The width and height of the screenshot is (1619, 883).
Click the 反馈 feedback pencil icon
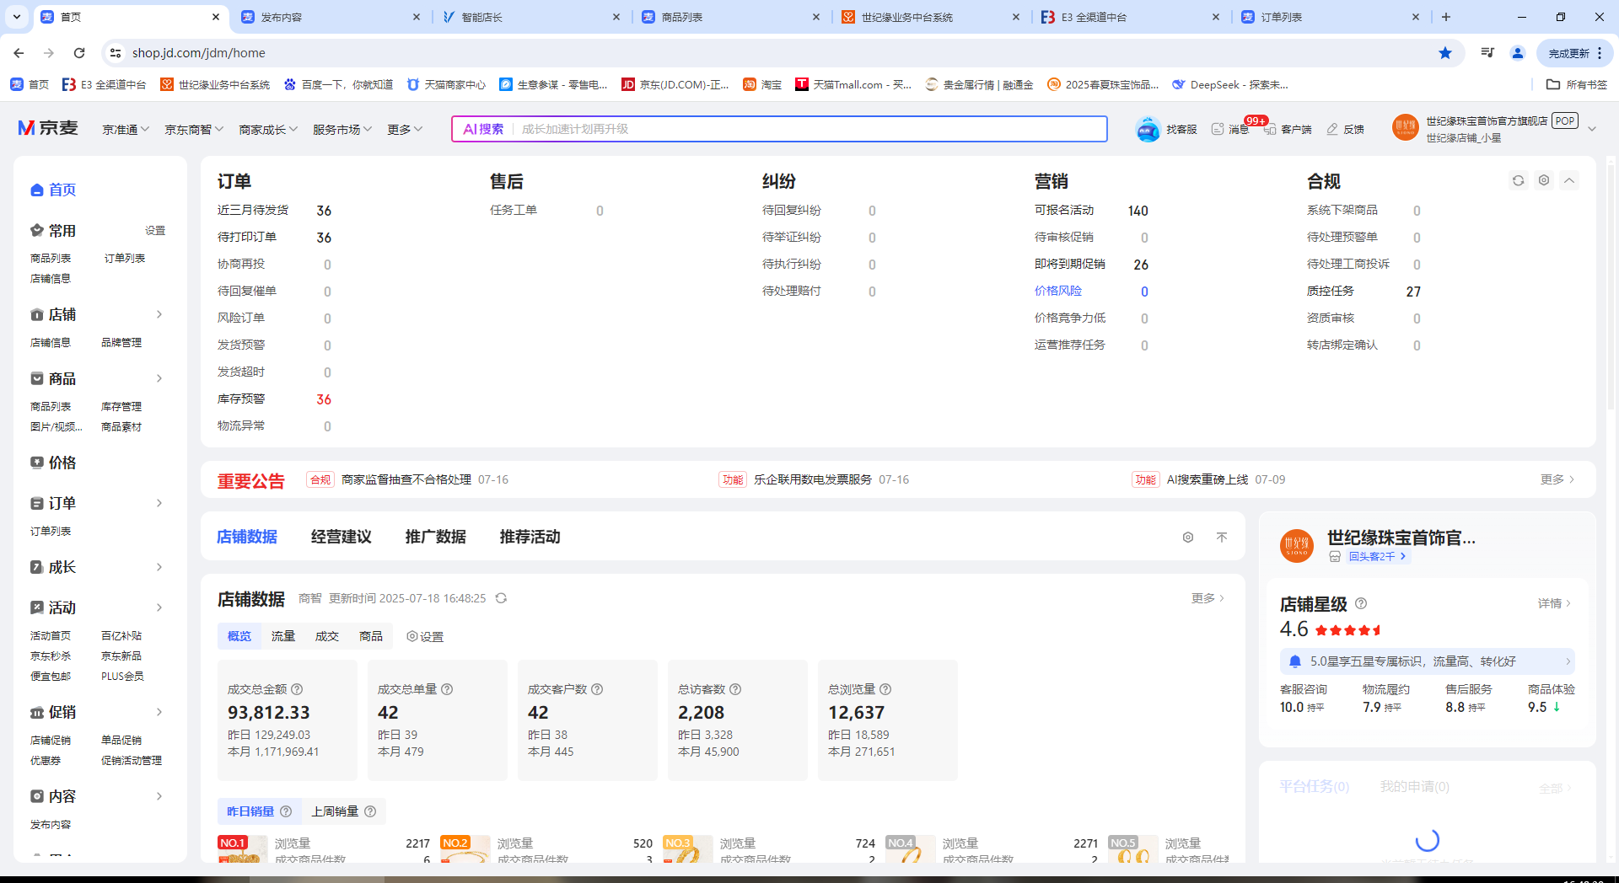pyautogui.click(x=1332, y=130)
